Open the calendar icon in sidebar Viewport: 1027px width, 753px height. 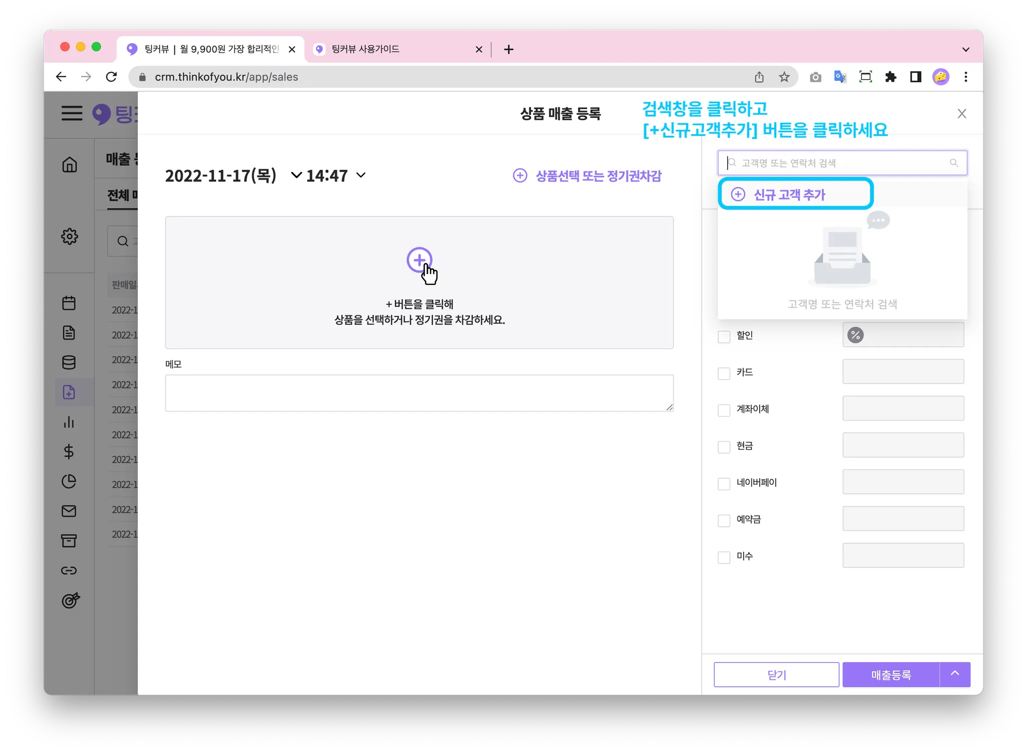click(69, 303)
